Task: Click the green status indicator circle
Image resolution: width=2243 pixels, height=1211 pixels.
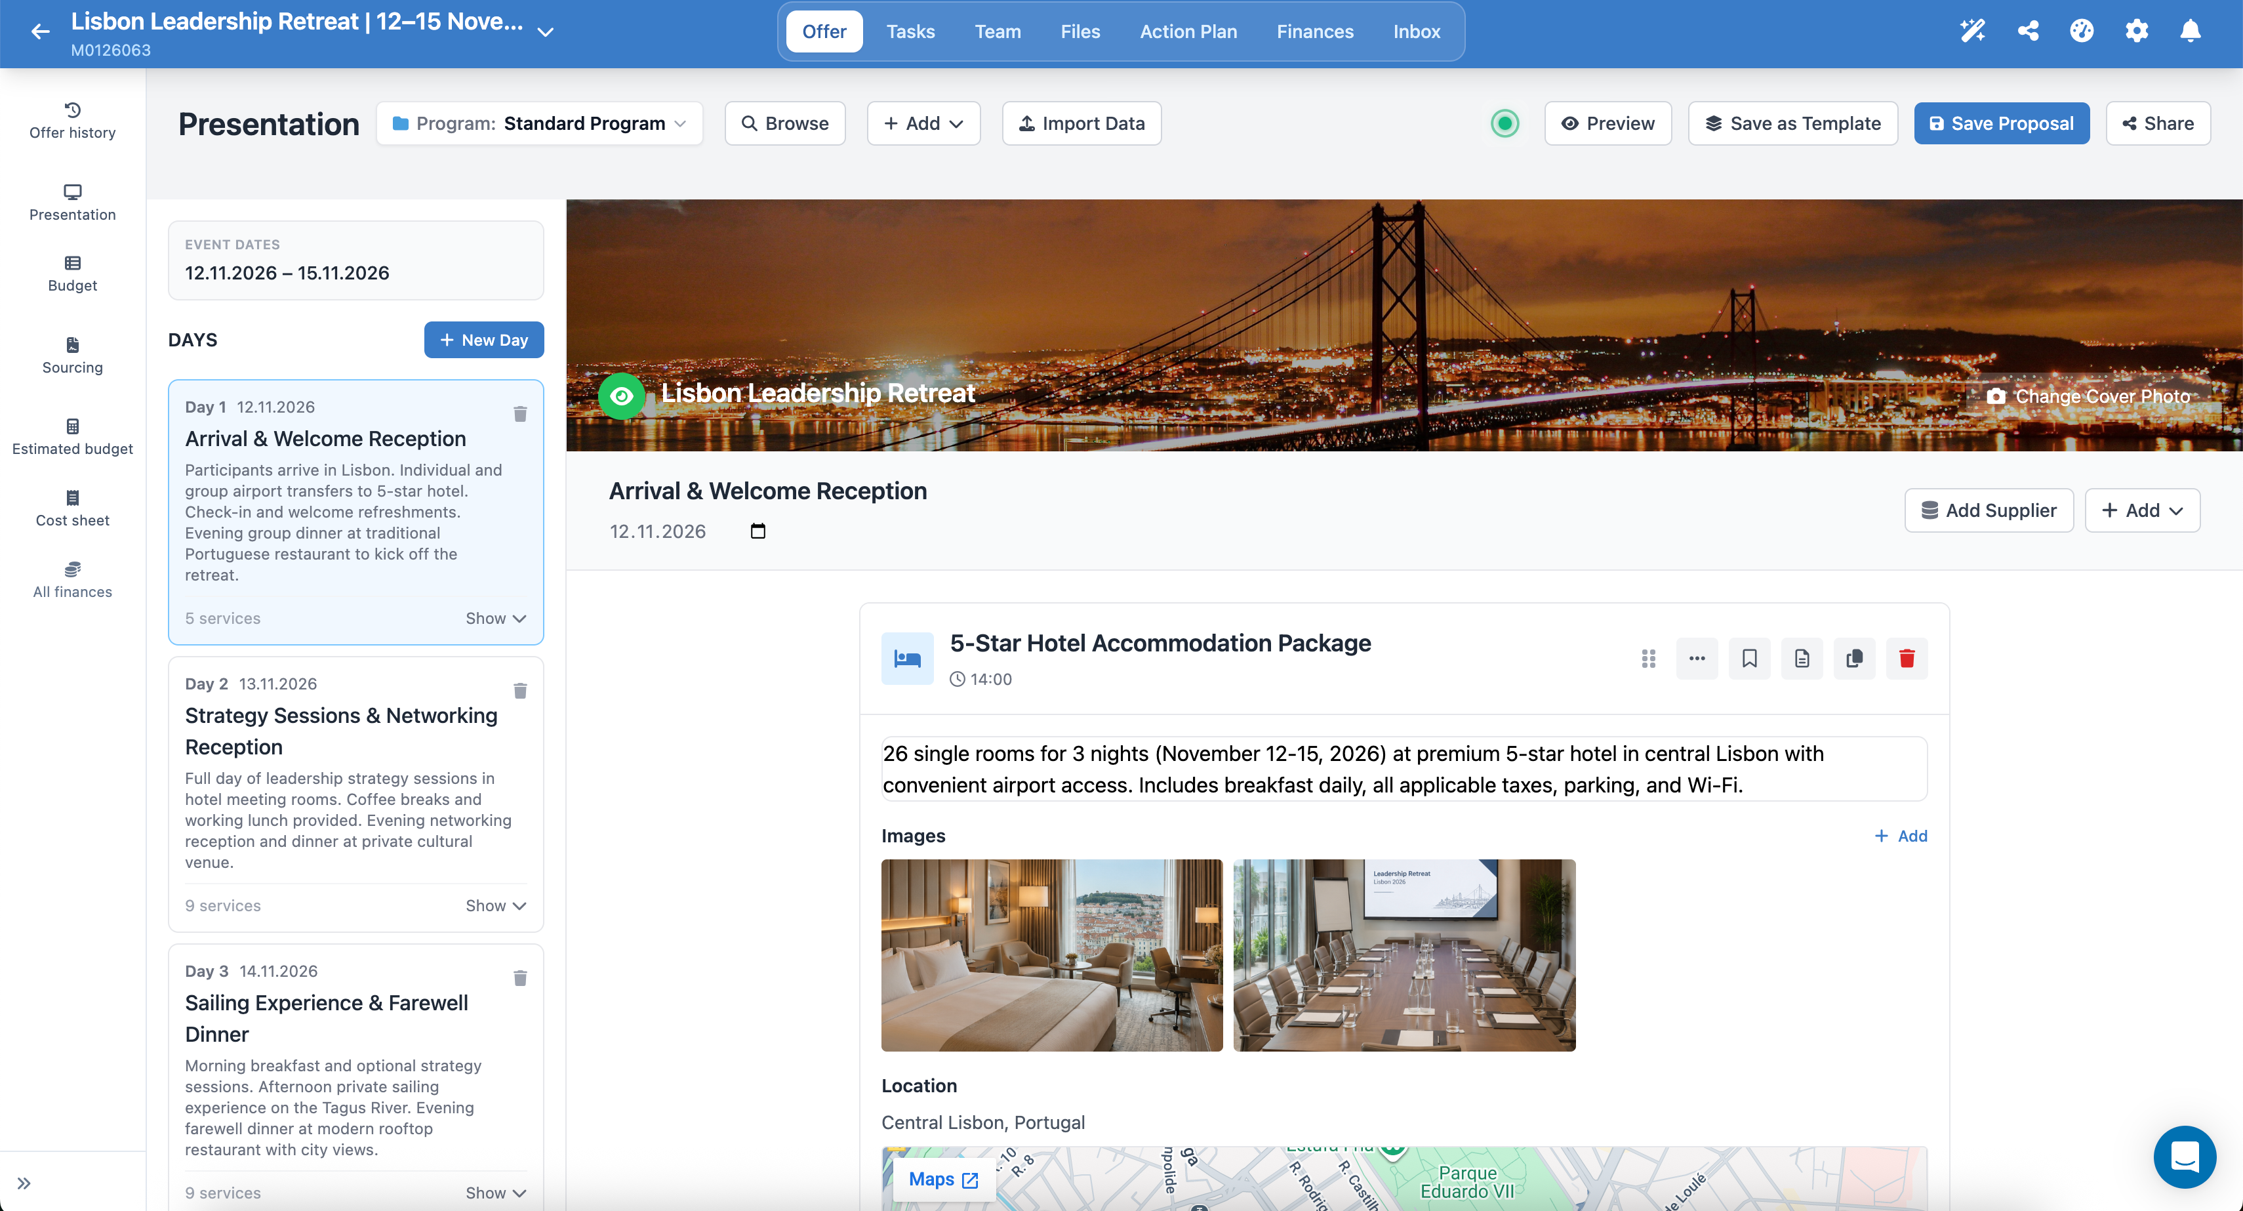Action: pyautogui.click(x=1505, y=123)
